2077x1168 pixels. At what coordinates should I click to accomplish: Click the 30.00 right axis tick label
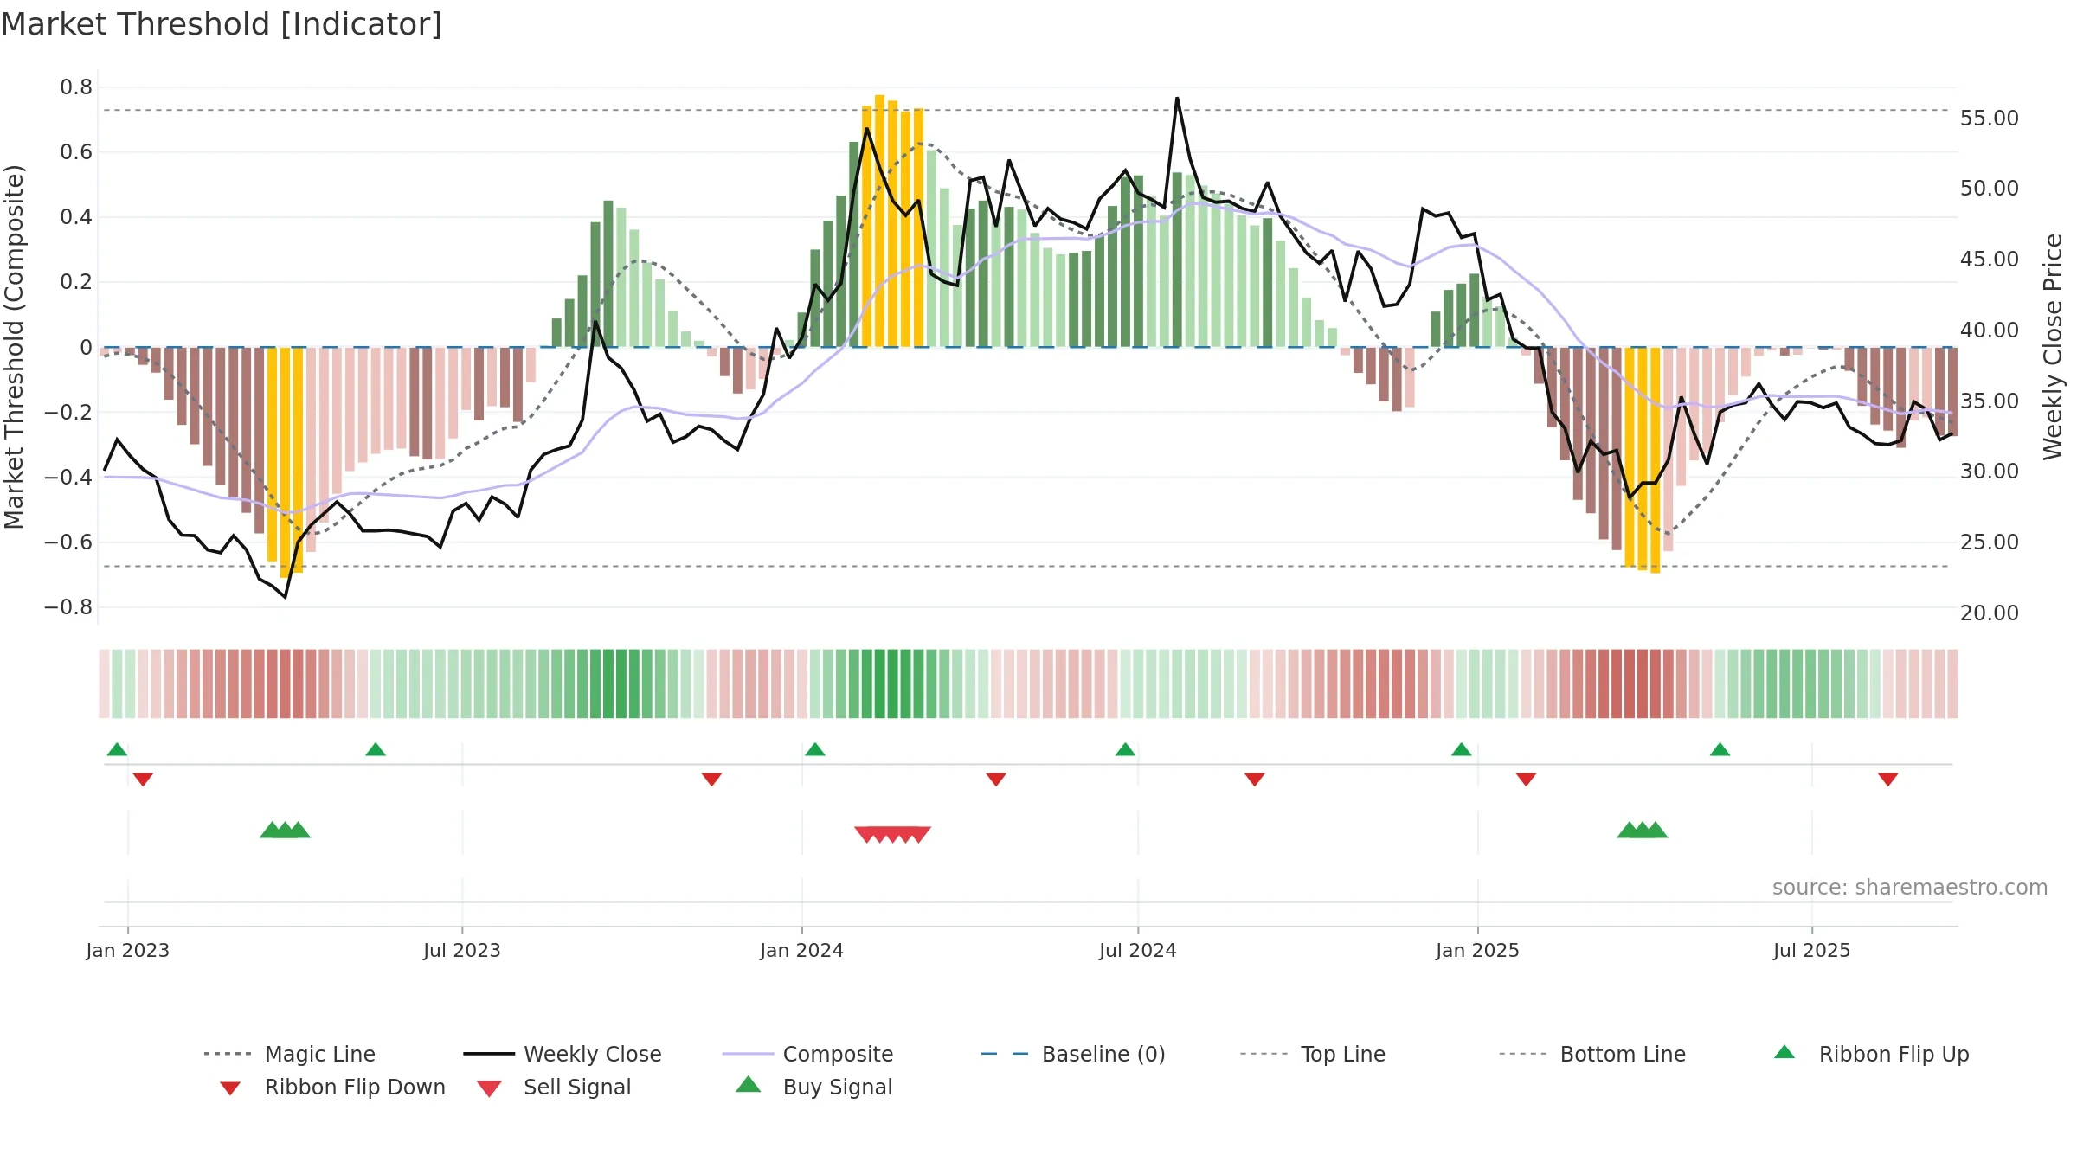click(x=1990, y=471)
